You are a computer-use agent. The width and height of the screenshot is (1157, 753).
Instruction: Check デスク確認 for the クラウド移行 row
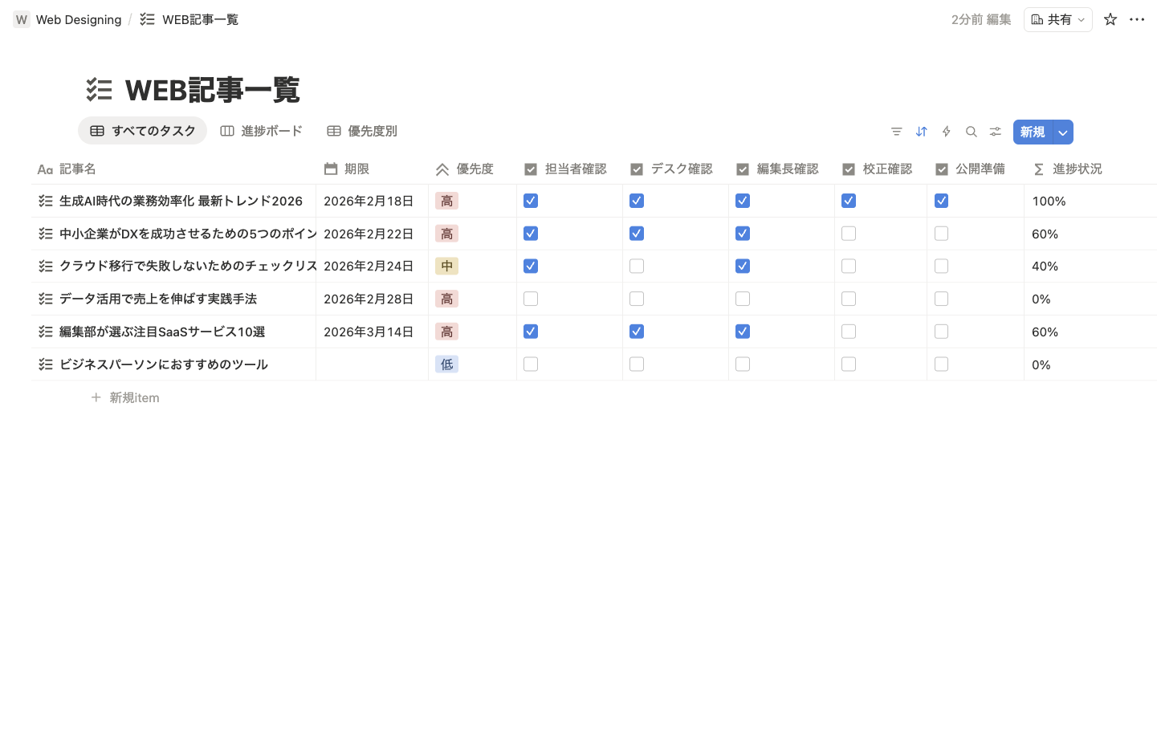[x=636, y=267]
